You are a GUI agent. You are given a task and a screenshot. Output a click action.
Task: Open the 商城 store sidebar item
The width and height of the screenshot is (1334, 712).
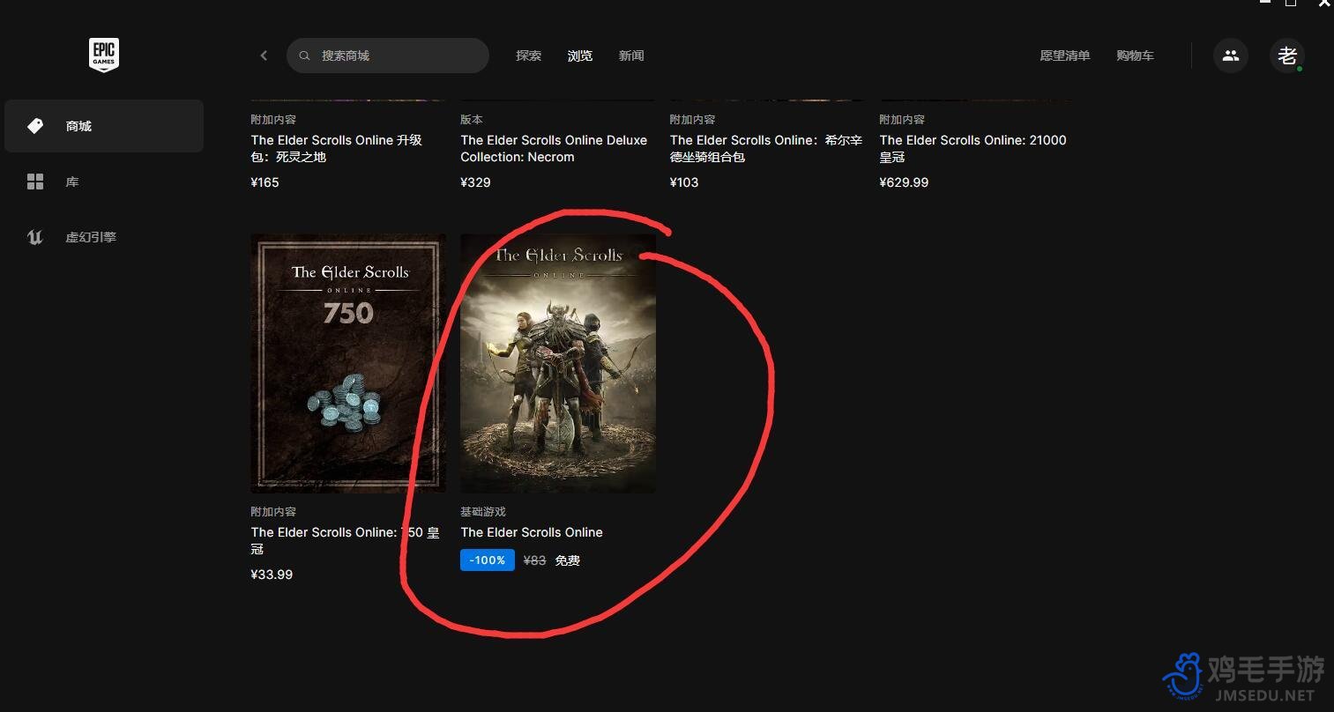coord(104,126)
